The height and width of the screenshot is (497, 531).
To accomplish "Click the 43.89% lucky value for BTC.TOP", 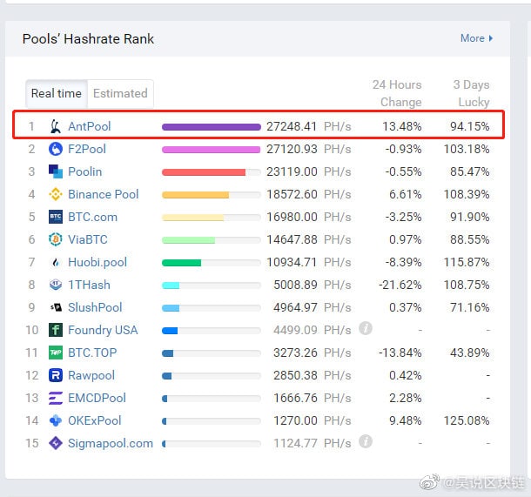I will 470,353.
